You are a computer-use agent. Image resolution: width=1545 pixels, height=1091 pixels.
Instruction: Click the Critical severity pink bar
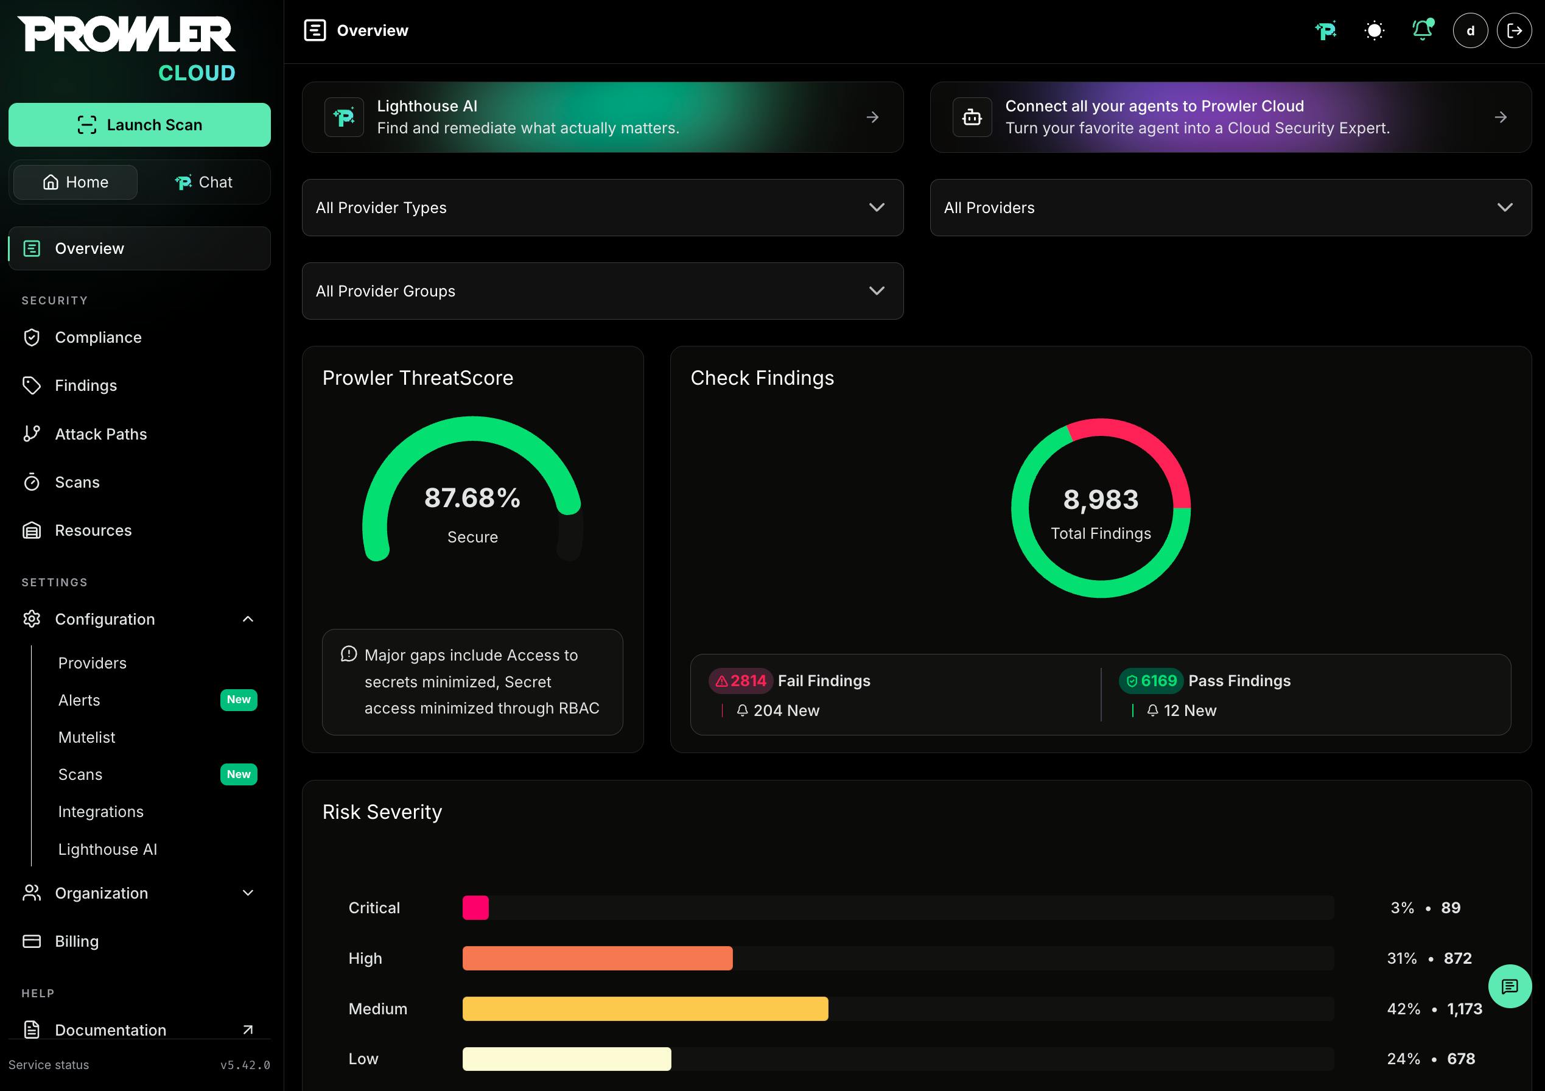point(475,907)
